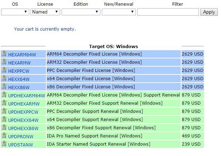The height and width of the screenshot is (156, 221).
Task: Click the cart icon beside UPDHEXPPCW
Action: pos(4,111)
